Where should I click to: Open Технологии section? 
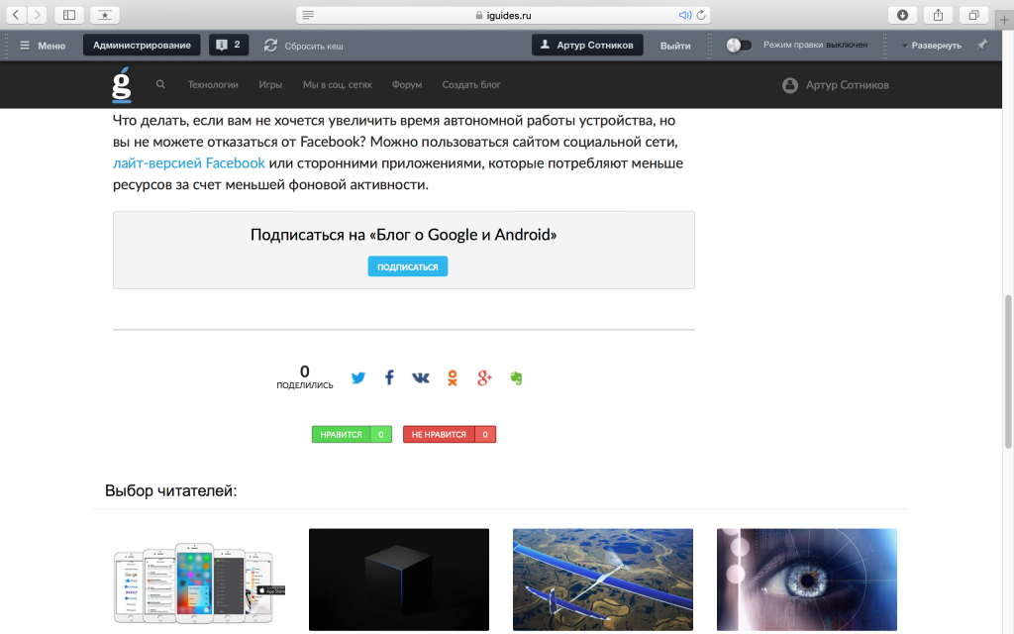point(213,85)
